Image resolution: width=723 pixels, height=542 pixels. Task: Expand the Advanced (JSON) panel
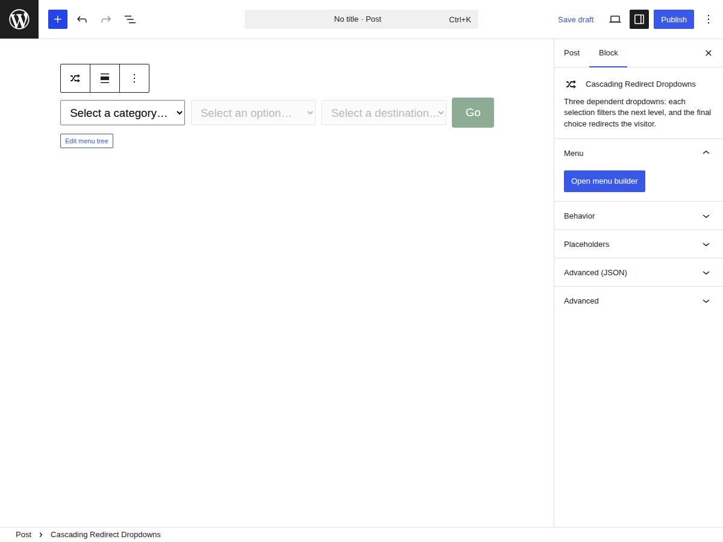click(x=639, y=272)
